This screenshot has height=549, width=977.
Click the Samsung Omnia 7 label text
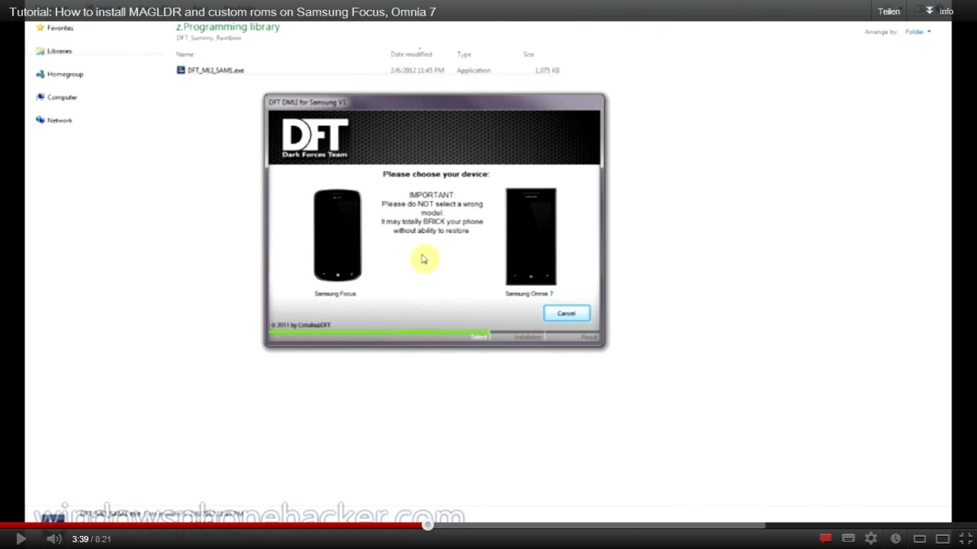[529, 294]
